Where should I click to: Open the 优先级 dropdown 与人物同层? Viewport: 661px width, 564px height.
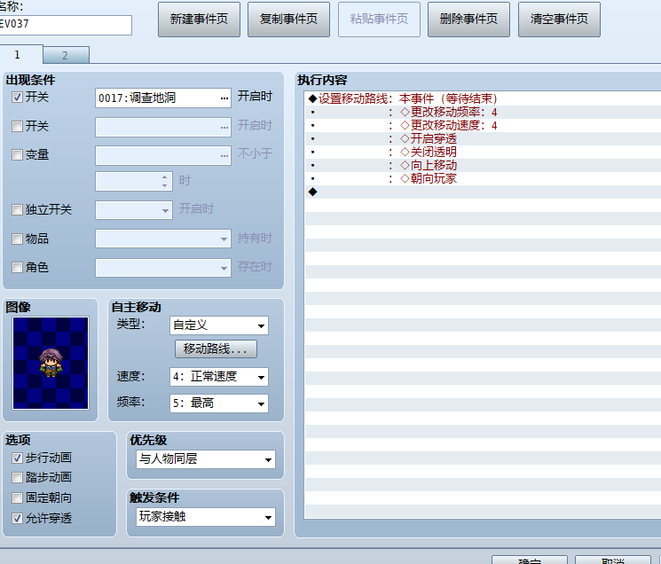click(x=206, y=459)
